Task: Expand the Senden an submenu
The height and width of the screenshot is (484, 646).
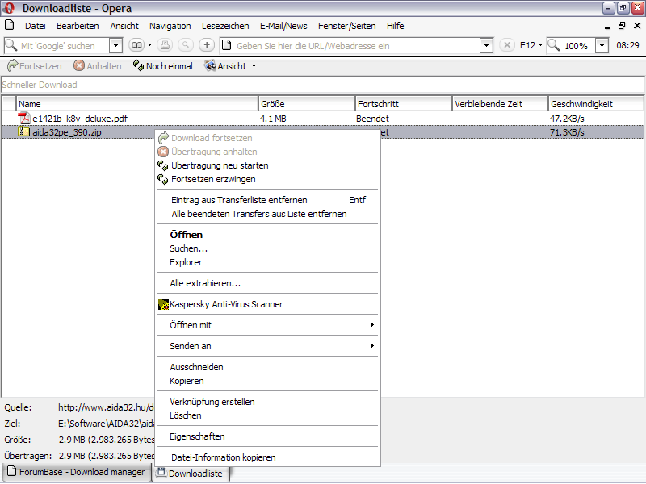Action: click(x=267, y=346)
